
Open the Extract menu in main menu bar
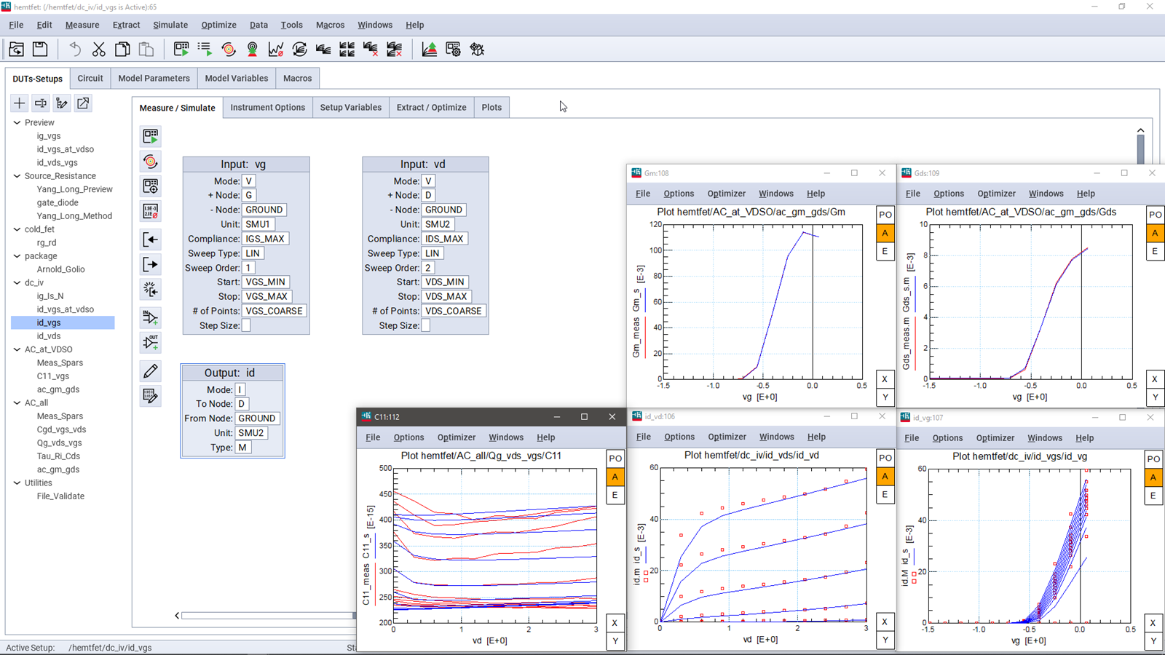point(126,25)
